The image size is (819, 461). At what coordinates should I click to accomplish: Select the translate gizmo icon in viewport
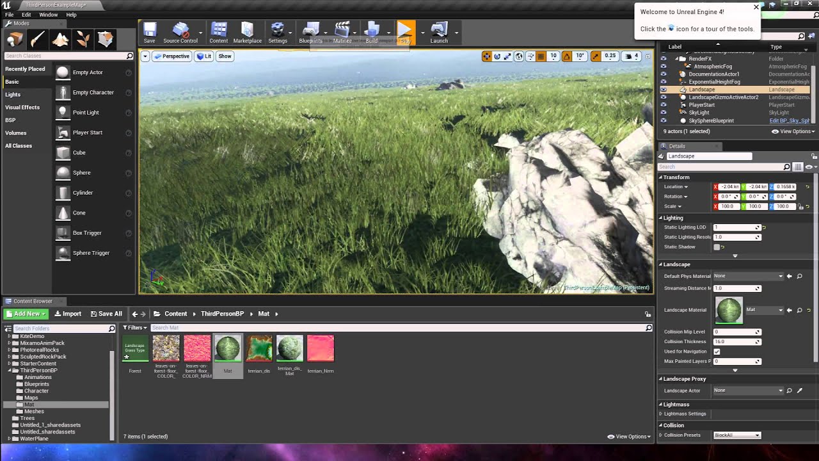point(487,56)
